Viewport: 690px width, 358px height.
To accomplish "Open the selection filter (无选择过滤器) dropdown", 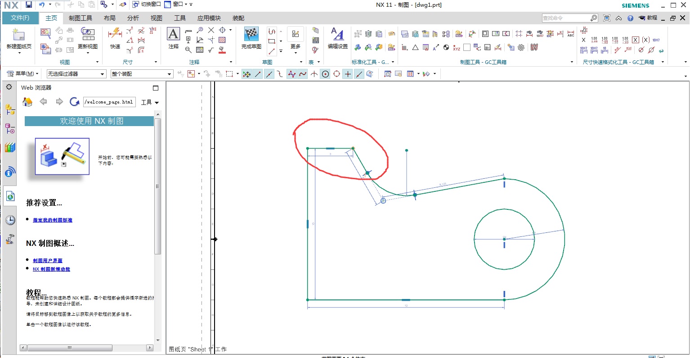I will click(x=76, y=74).
